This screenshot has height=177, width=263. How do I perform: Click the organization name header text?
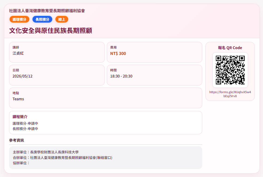click(x=47, y=11)
